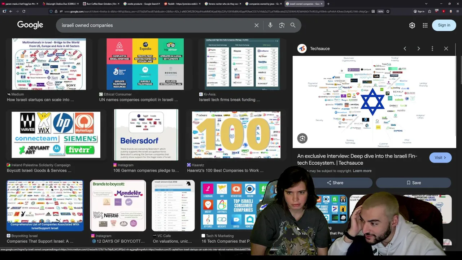Click the tracking protection shield icon
Image resolution: width=462 pixels, height=260 pixels.
tap(51, 11)
